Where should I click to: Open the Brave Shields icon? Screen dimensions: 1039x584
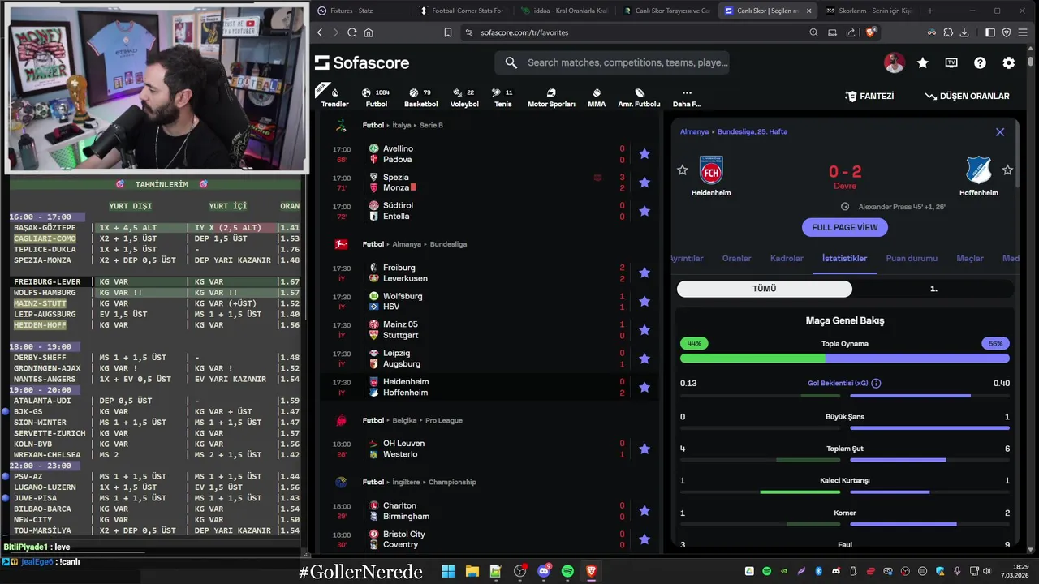870,32
